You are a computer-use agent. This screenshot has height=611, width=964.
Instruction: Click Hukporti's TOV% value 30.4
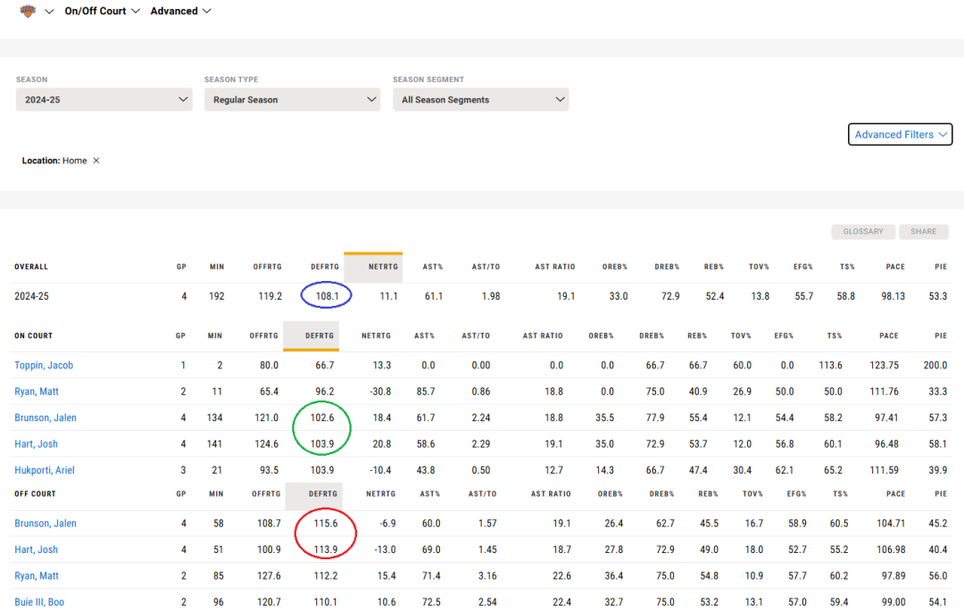coord(742,470)
